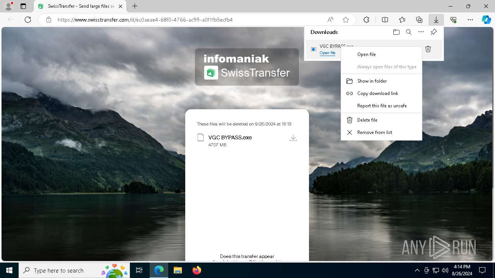Select SwissTransfer browser tab
Viewport: 495px width, 278px height.
[80, 6]
